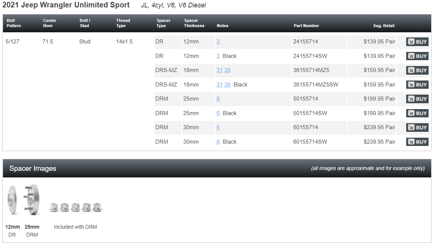Open note 3 for part 24155714SW
This screenshot has width=433, height=245.
point(218,56)
